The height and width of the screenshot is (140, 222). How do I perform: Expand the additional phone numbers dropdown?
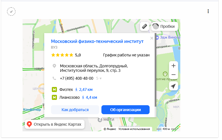coord(99,78)
